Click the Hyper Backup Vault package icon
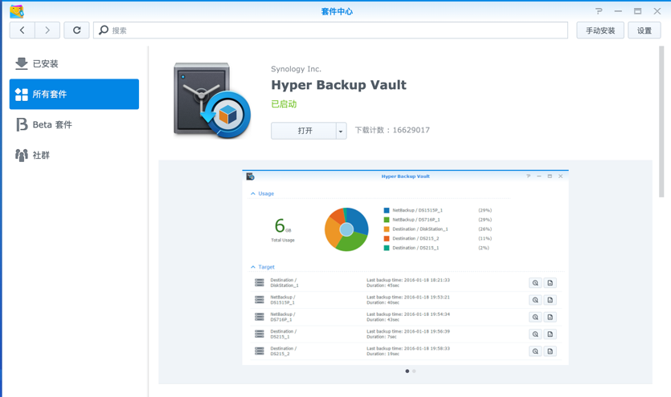 point(212,100)
